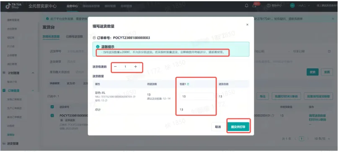This screenshot has width=338, height=152.
Task: Increase package count with plus button
Action: pyautogui.click(x=136, y=67)
